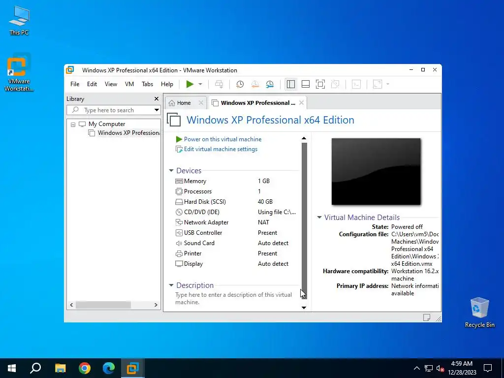This screenshot has height=378, width=504.
Task: Open the Snapshot Manager icon
Action: click(270, 84)
